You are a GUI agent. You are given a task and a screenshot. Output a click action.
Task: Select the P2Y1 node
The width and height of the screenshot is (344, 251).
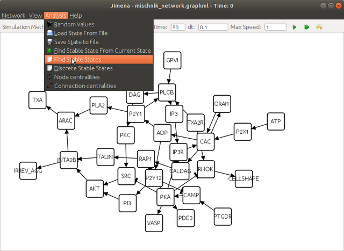pyautogui.click(x=136, y=113)
